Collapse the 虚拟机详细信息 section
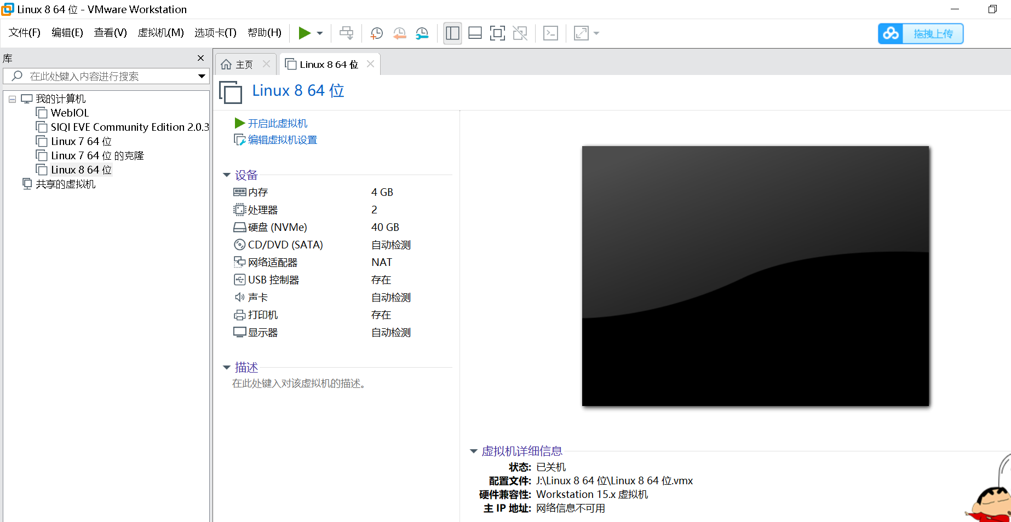Image resolution: width=1011 pixels, height=522 pixels. (x=473, y=451)
